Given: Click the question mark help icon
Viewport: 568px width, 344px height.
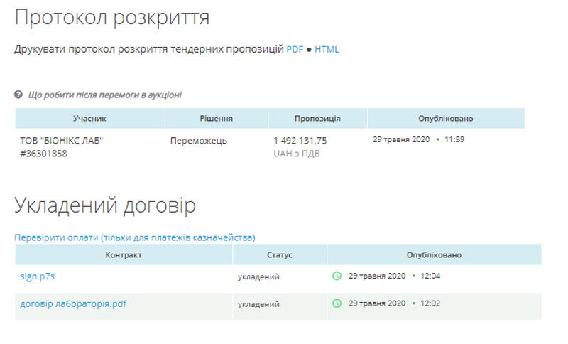Looking at the screenshot, I should (x=18, y=94).
